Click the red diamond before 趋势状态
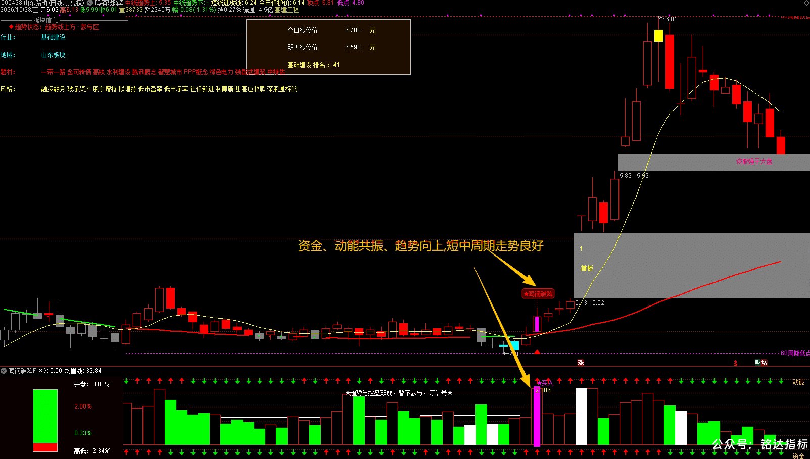 (11, 27)
